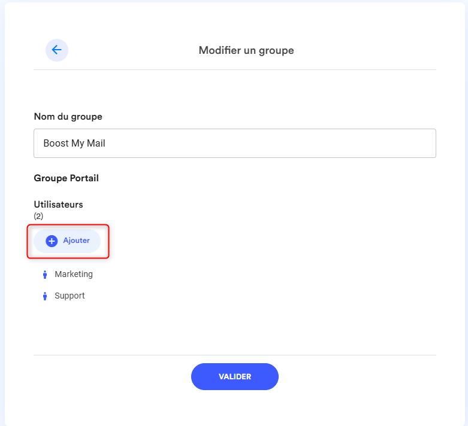Screen dimensions: 468x426
Task: Click the plus icon inside Ajouter
Action: 52,241
